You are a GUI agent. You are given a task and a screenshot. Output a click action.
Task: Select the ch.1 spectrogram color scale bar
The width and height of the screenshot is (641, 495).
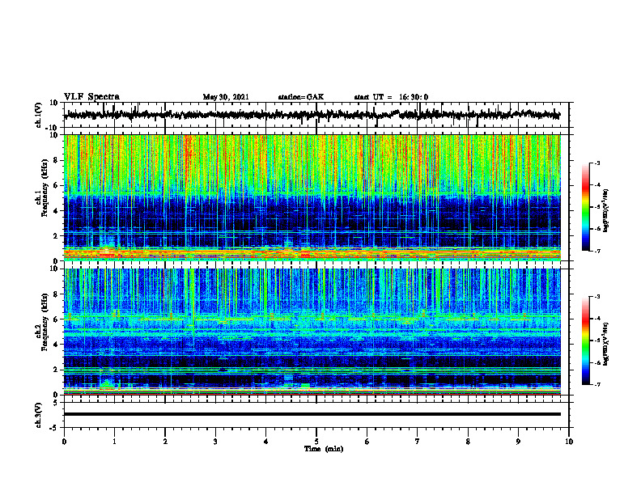coord(585,207)
